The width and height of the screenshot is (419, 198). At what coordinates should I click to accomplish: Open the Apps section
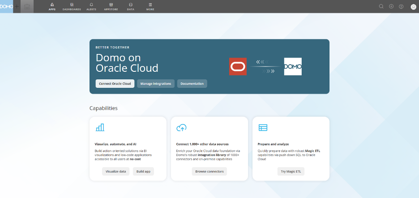coord(52,7)
